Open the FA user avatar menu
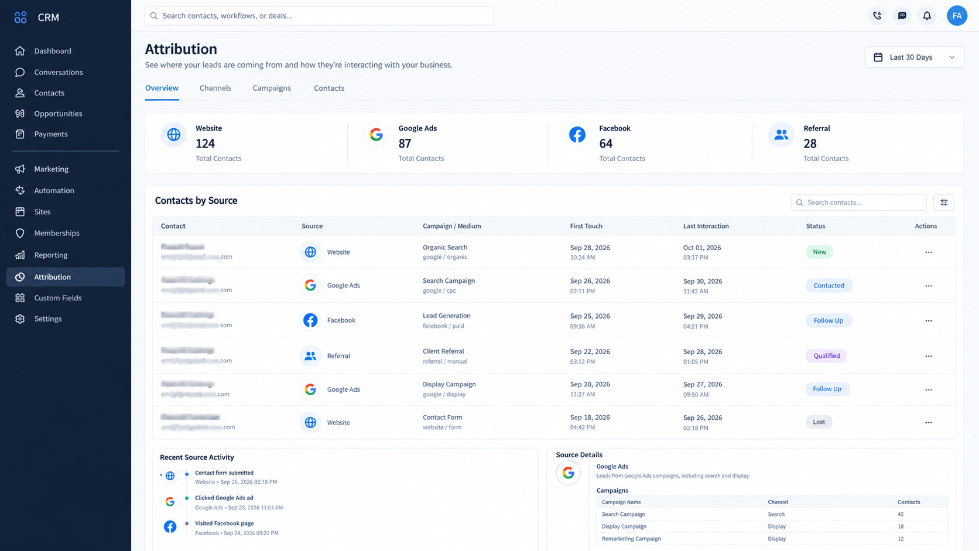979x551 pixels. (x=957, y=16)
